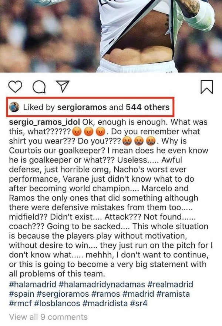Share the post with the paper plane icon
This screenshot has height=326, width=222.
tap(59, 87)
